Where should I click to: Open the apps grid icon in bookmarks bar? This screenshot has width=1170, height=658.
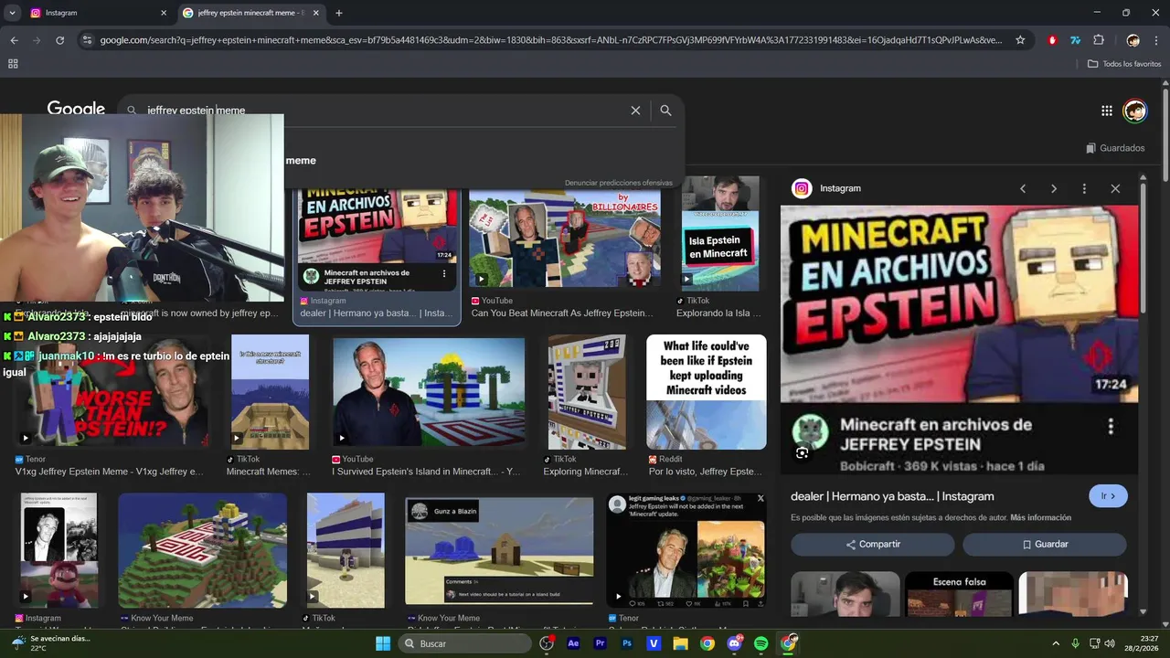click(13, 64)
